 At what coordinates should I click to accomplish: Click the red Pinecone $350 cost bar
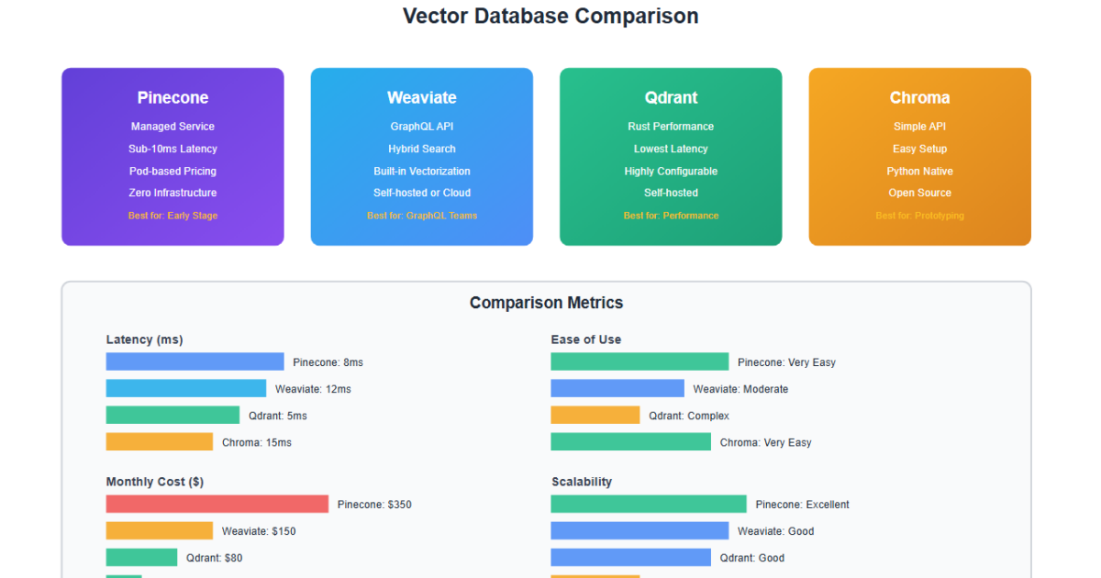217,504
